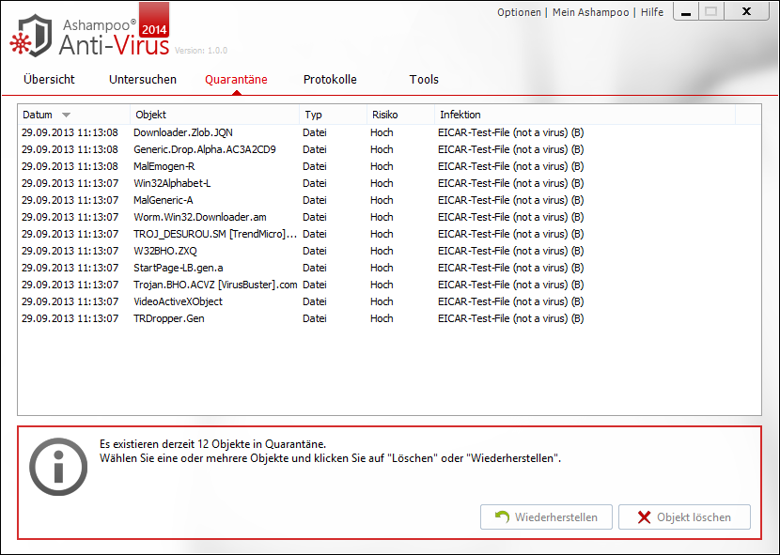
Task: Open the Optionen link
Action: 519,12
